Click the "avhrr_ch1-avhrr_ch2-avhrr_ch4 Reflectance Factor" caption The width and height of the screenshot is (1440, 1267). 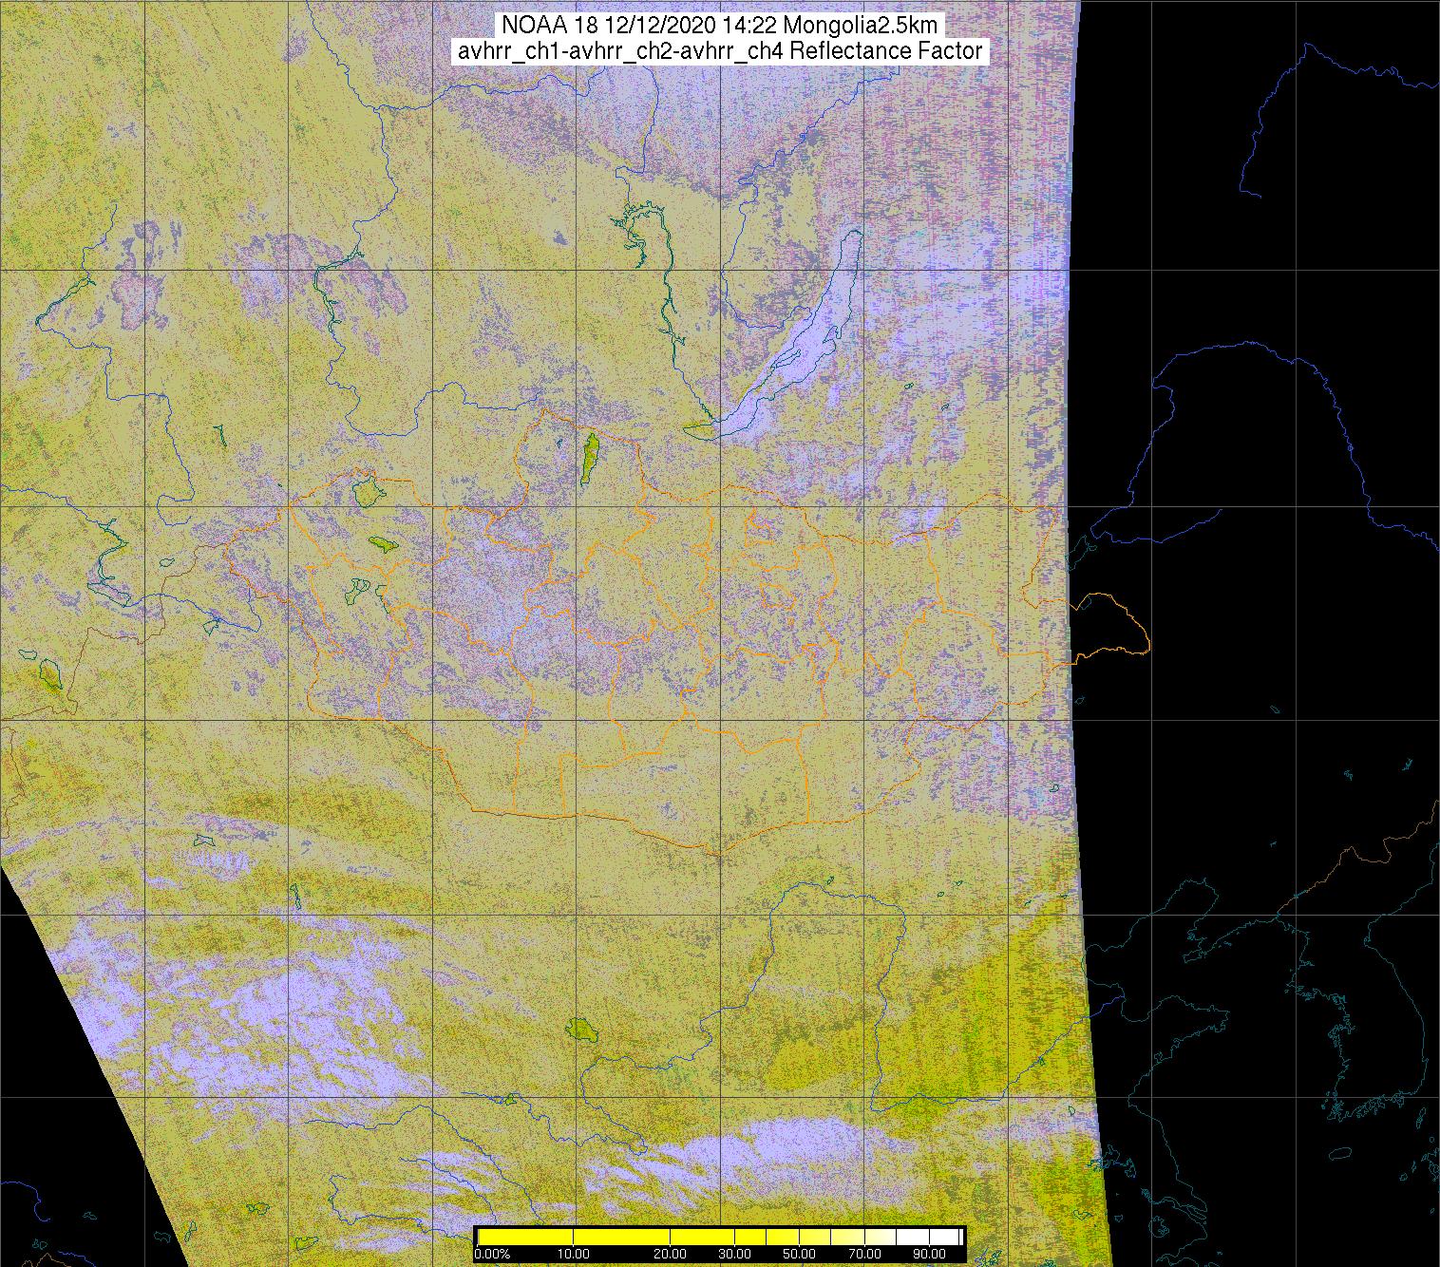pos(720,51)
